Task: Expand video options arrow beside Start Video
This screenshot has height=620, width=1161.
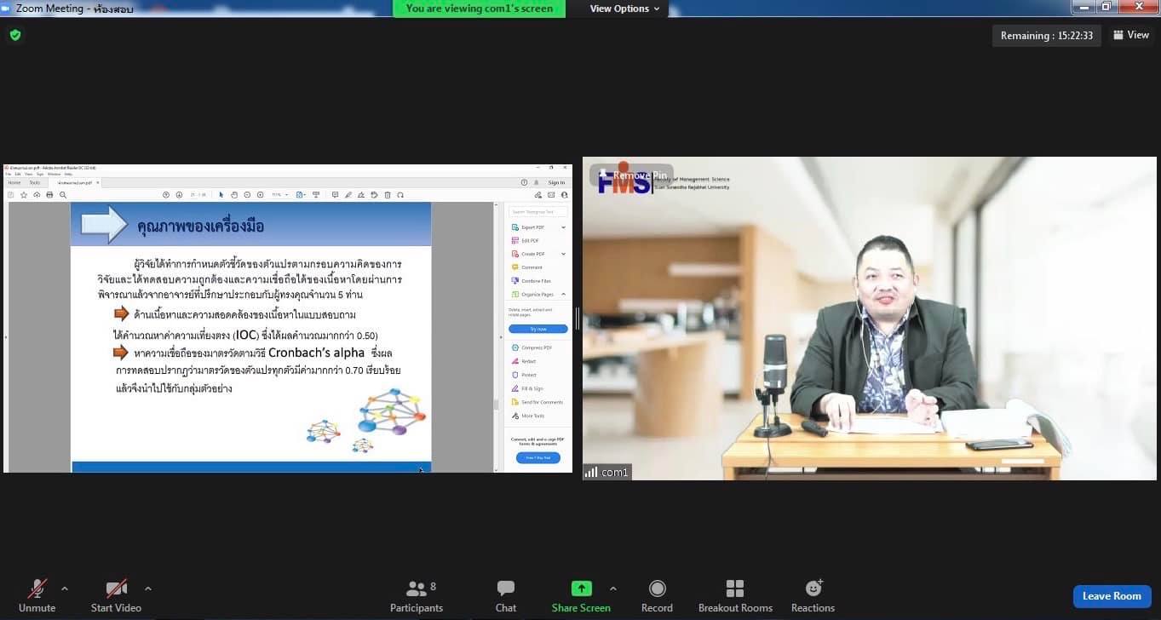Action: tap(148, 588)
